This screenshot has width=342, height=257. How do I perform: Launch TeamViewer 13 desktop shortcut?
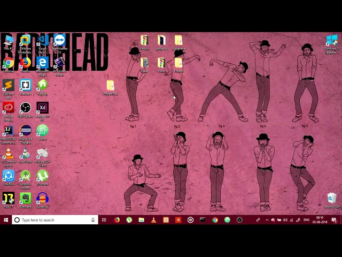click(x=59, y=44)
